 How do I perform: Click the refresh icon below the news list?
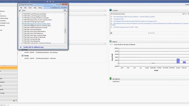coord(111,33)
